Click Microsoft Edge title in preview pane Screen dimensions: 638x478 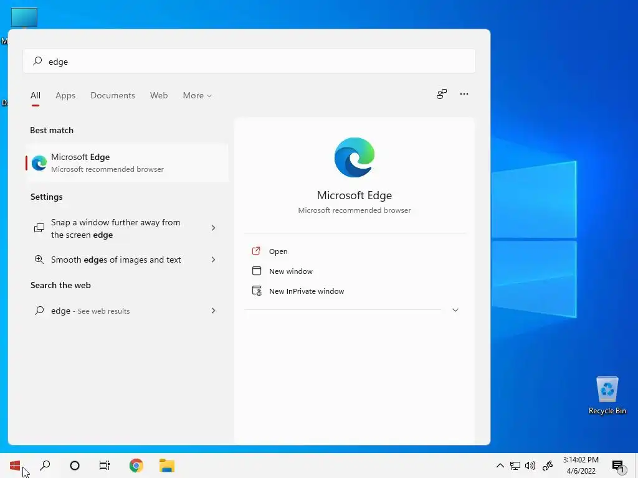pos(355,195)
